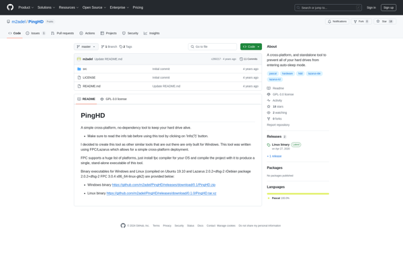Open the Readme link in About
403x265 pixels.
275,88
